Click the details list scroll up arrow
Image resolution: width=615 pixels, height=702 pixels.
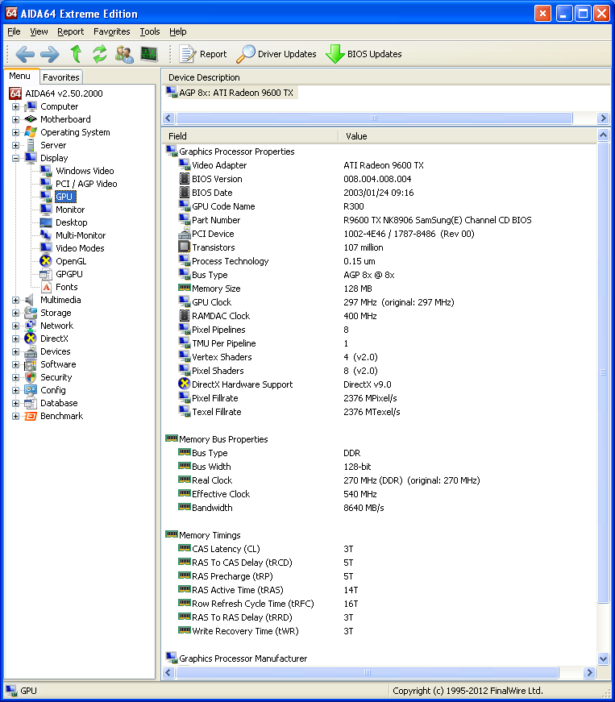603,135
